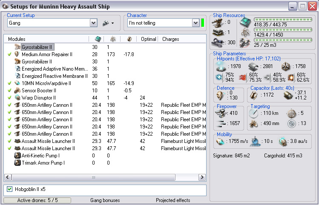Image resolution: width=319 pixels, height=205 pixels.
Task: Click the CPU usage progress bar
Action: (283, 20)
